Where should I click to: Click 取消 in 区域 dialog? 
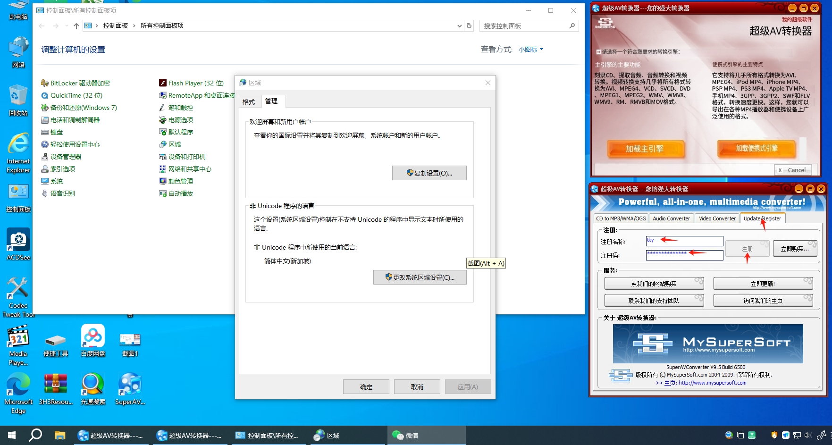click(x=417, y=387)
